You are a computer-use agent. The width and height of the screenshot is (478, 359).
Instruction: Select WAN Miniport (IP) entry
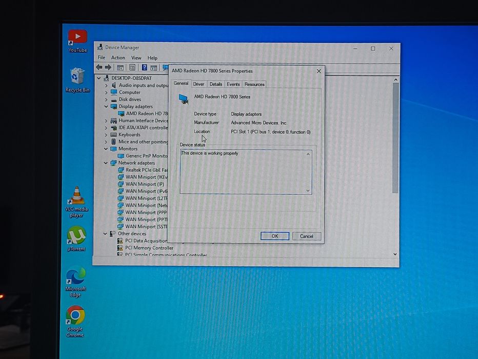click(x=141, y=184)
